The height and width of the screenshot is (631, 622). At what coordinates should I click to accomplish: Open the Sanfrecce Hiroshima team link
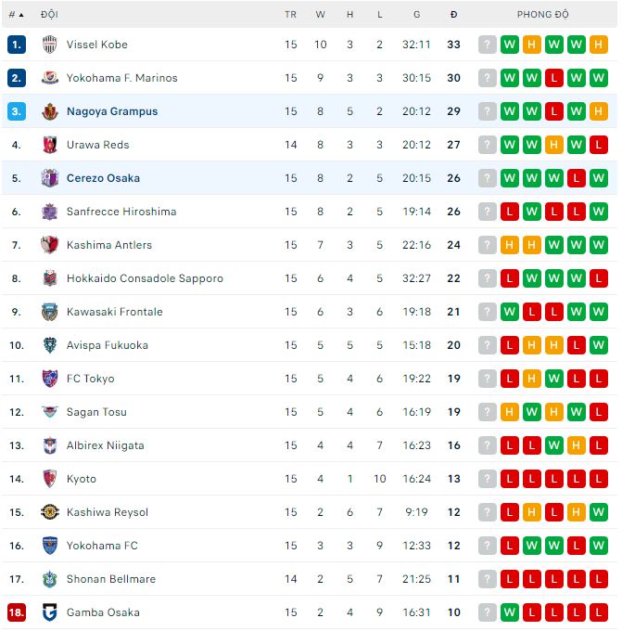pos(121,212)
